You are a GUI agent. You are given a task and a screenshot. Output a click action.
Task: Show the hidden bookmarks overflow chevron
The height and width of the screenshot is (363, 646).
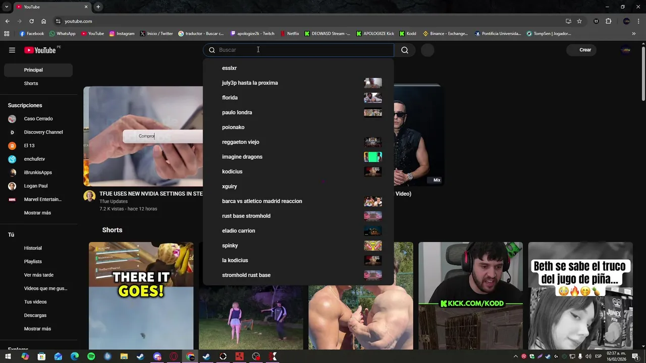click(633, 34)
